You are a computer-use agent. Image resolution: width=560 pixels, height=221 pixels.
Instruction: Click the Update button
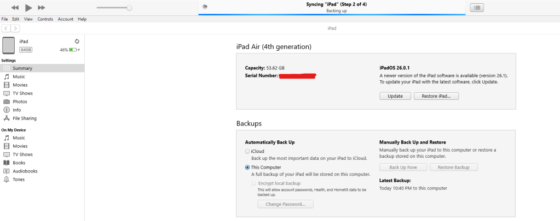[x=395, y=96]
